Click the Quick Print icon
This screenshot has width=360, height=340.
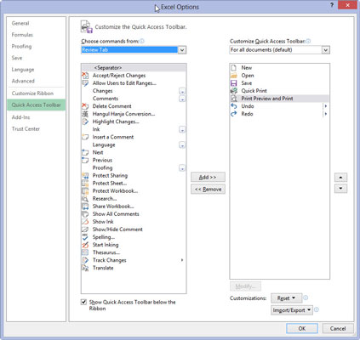click(x=234, y=91)
